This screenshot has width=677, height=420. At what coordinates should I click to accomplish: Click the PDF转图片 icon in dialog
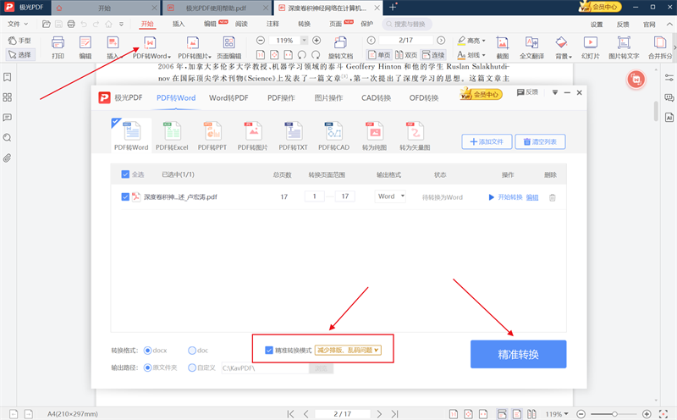pyautogui.click(x=251, y=135)
